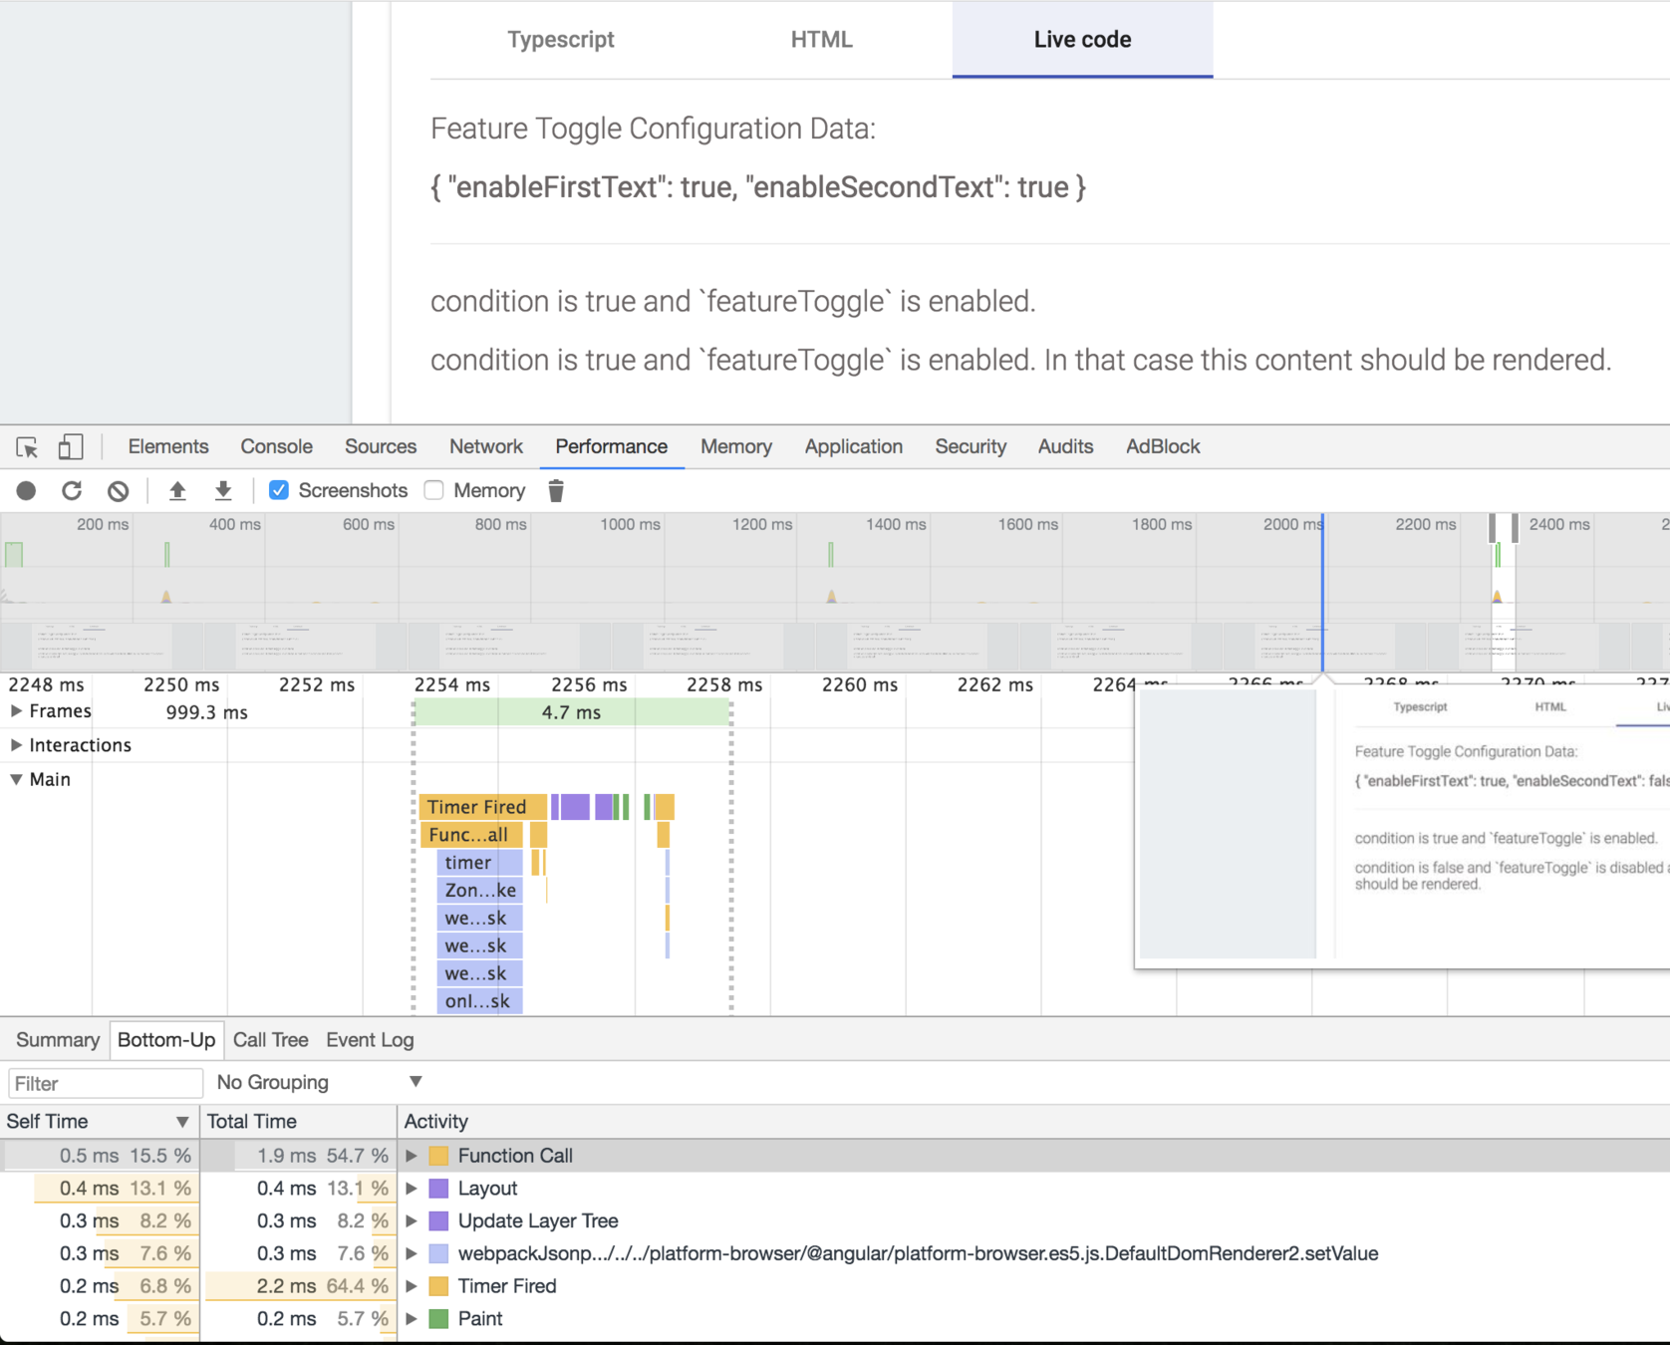The height and width of the screenshot is (1345, 1670).
Task: Expand the Function Call activity row
Action: [x=412, y=1156]
